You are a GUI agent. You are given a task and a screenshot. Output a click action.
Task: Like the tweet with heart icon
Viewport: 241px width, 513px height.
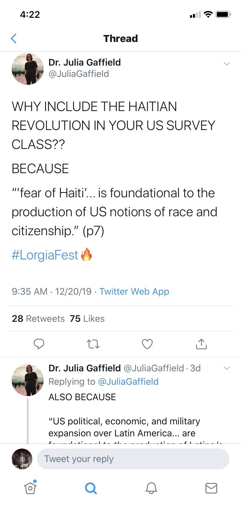pos(147,344)
